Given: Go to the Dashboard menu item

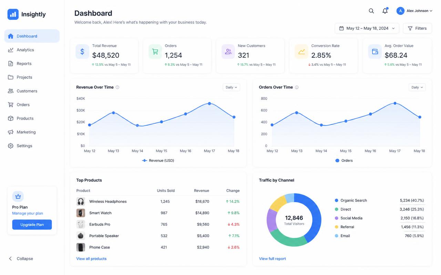Looking at the screenshot, I should (x=32, y=36).
